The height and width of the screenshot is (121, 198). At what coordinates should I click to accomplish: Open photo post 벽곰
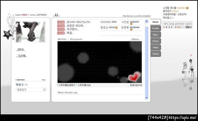point(69,33)
